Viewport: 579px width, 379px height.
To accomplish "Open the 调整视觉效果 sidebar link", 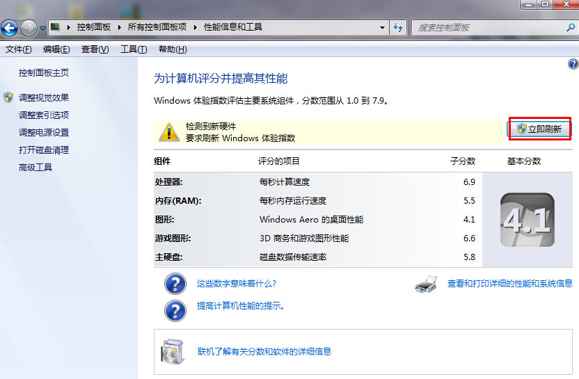I will [x=44, y=98].
